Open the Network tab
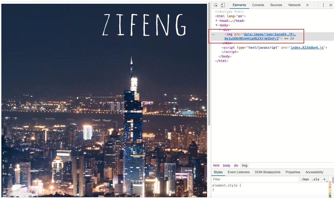The image size is (334, 198). pos(295,5)
